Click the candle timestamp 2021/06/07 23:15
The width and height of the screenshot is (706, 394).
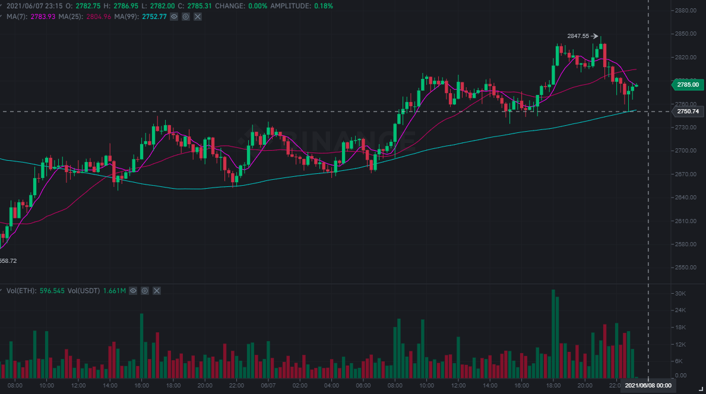pos(34,7)
